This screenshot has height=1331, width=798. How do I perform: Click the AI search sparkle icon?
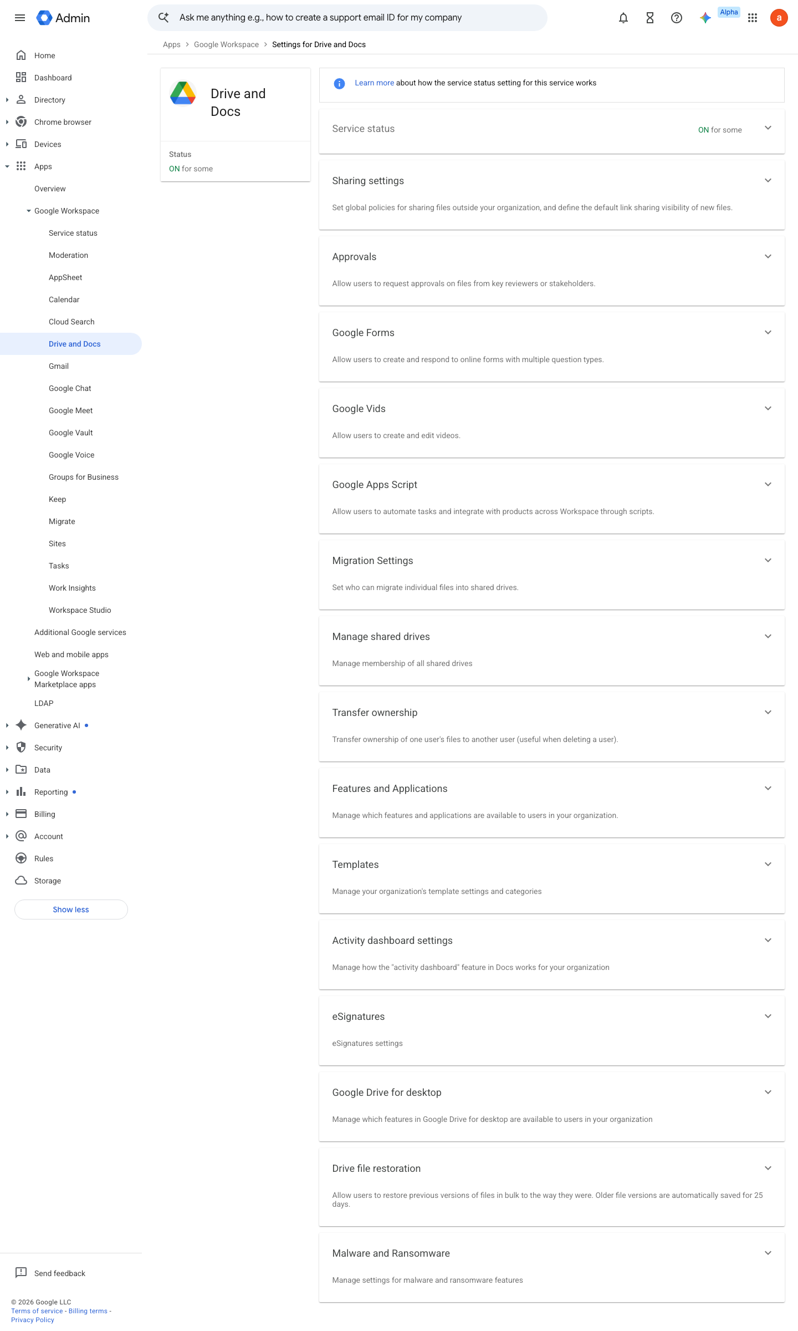pos(163,17)
